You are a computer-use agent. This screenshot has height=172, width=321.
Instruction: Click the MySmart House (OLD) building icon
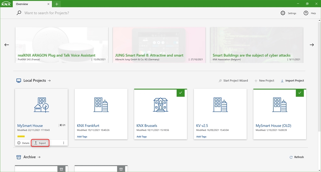(x=280, y=105)
